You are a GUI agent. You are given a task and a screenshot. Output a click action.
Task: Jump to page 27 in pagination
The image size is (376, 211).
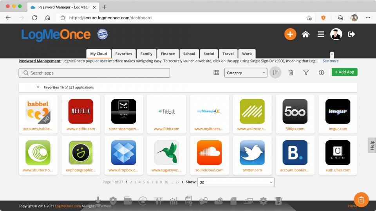coord(177,182)
